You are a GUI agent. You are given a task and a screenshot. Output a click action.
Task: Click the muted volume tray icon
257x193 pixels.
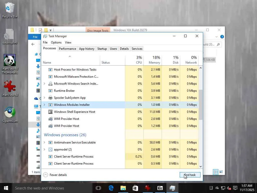(x=229, y=188)
